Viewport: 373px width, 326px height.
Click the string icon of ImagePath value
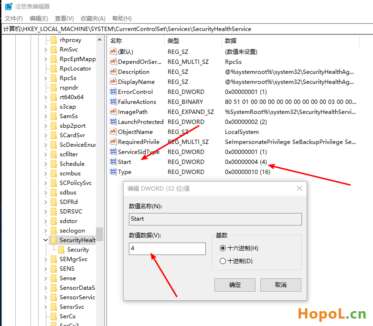coord(113,112)
